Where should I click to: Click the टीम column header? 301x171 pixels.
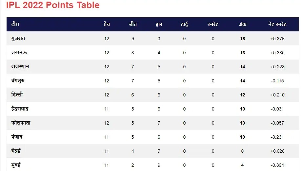15,25
